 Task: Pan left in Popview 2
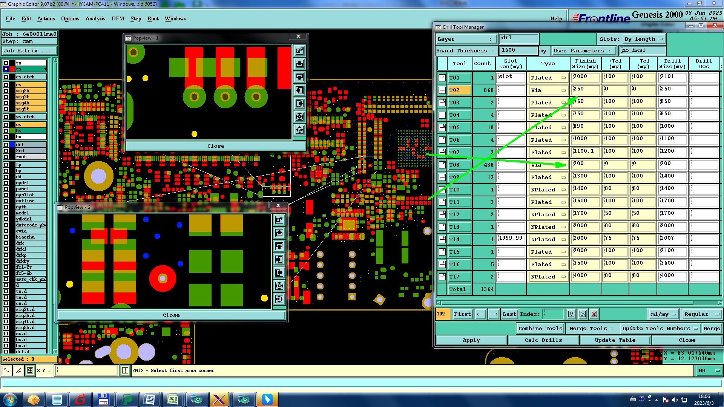[279, 260]
